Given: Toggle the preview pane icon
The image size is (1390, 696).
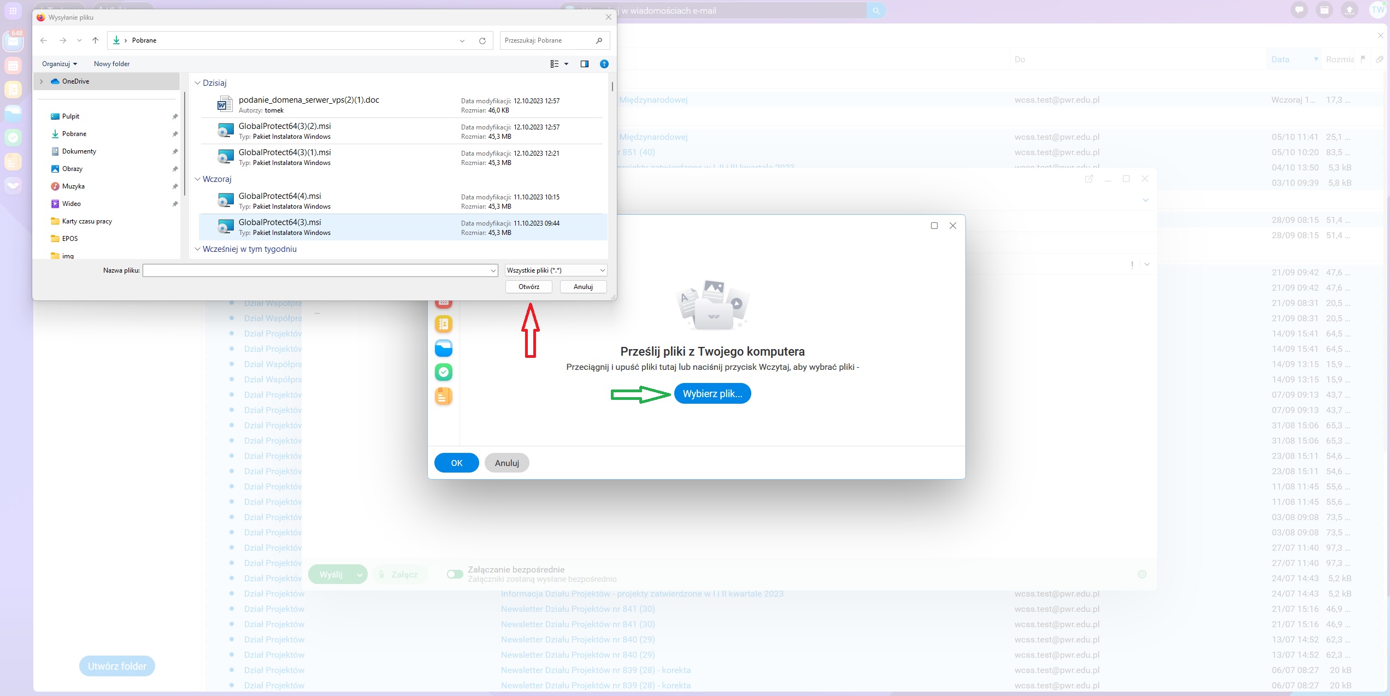Looking at the screenshot, I should pyautogui.click(x=584, y=64).
